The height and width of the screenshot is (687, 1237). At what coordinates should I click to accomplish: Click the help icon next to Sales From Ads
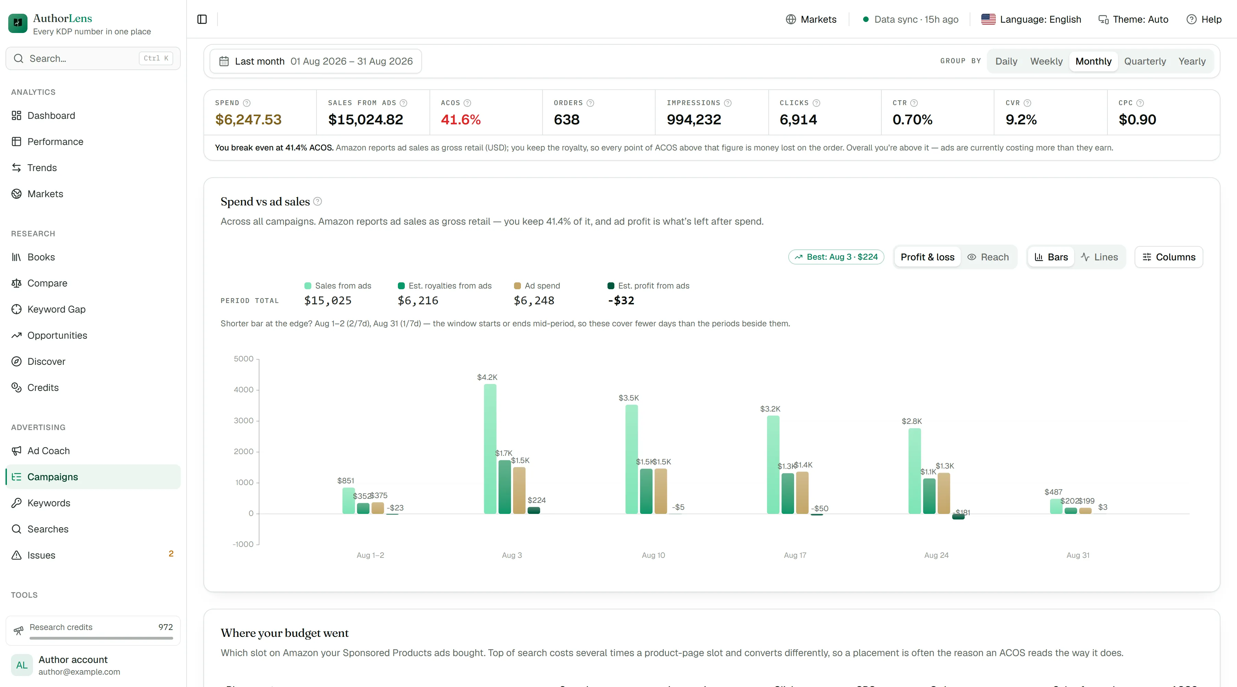click(x=403, y=103)
